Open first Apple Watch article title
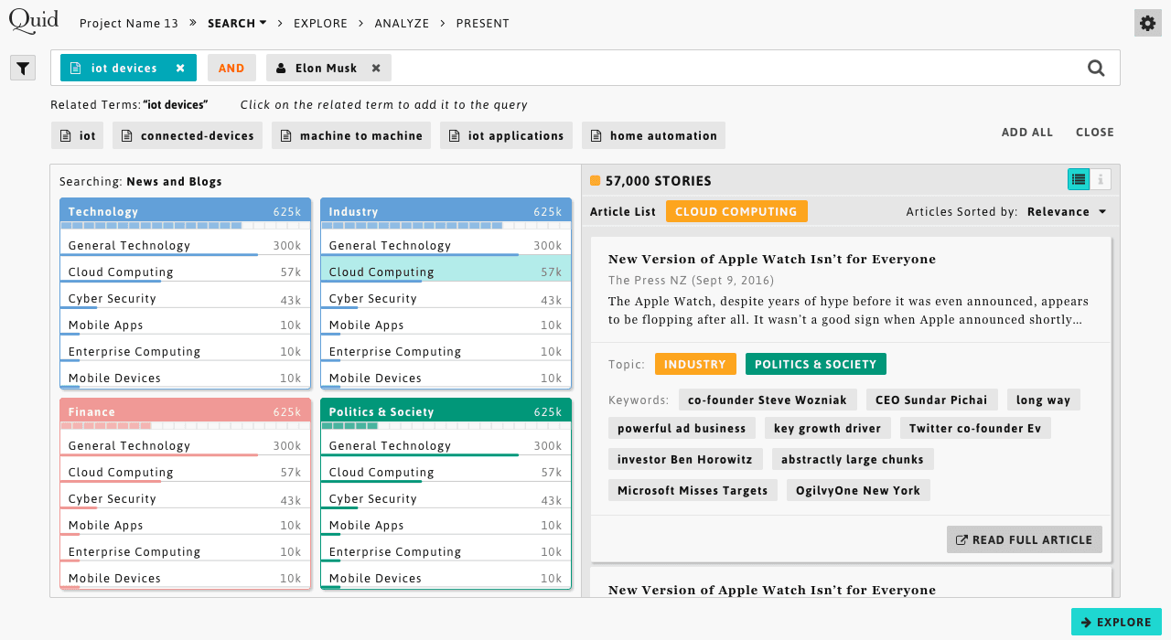This screenshot has height=640, width=1171. pyautogui.click(x=772, y=259)
